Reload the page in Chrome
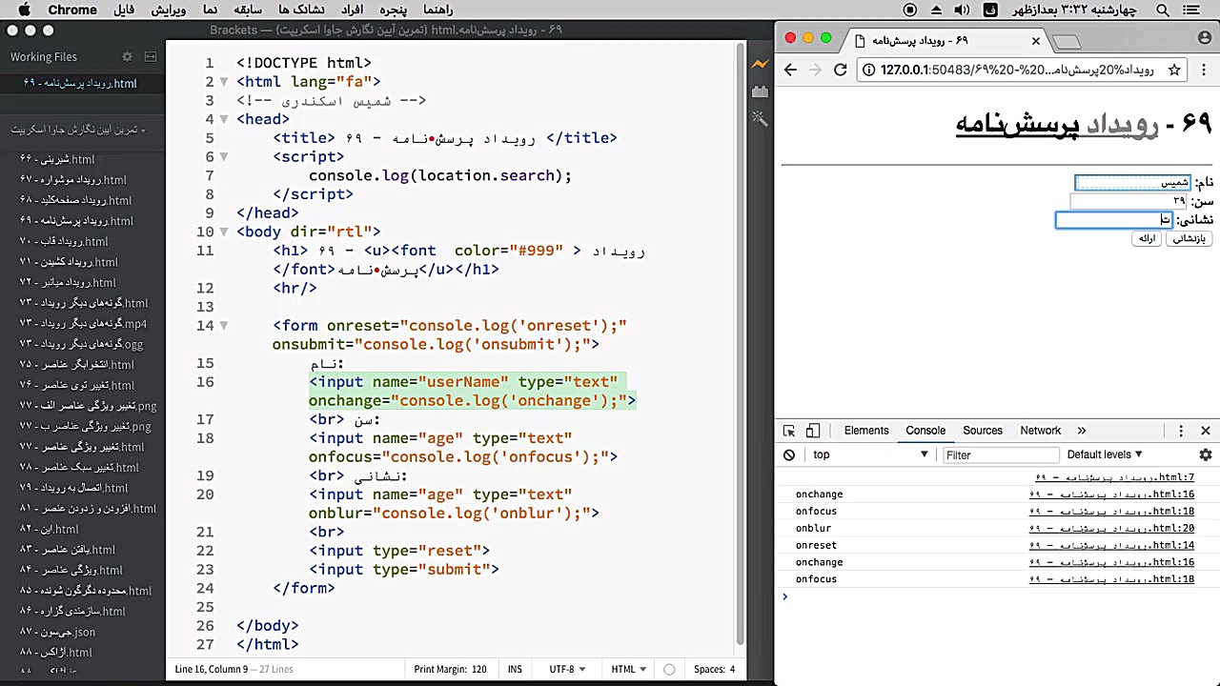The height and width of the screenshot is (686, 1220). click(840, 70)
